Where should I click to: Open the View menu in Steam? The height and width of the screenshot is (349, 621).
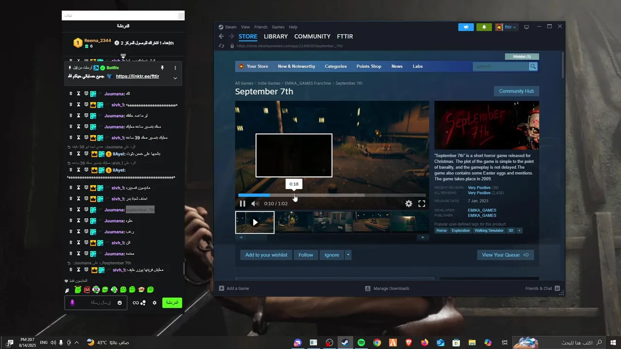(245, 27)
